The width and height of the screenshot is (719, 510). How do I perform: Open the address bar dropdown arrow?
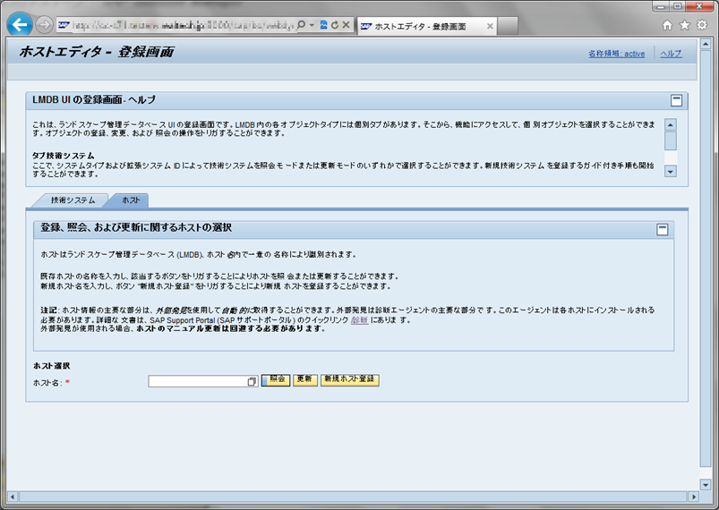(x=312, y=25)
